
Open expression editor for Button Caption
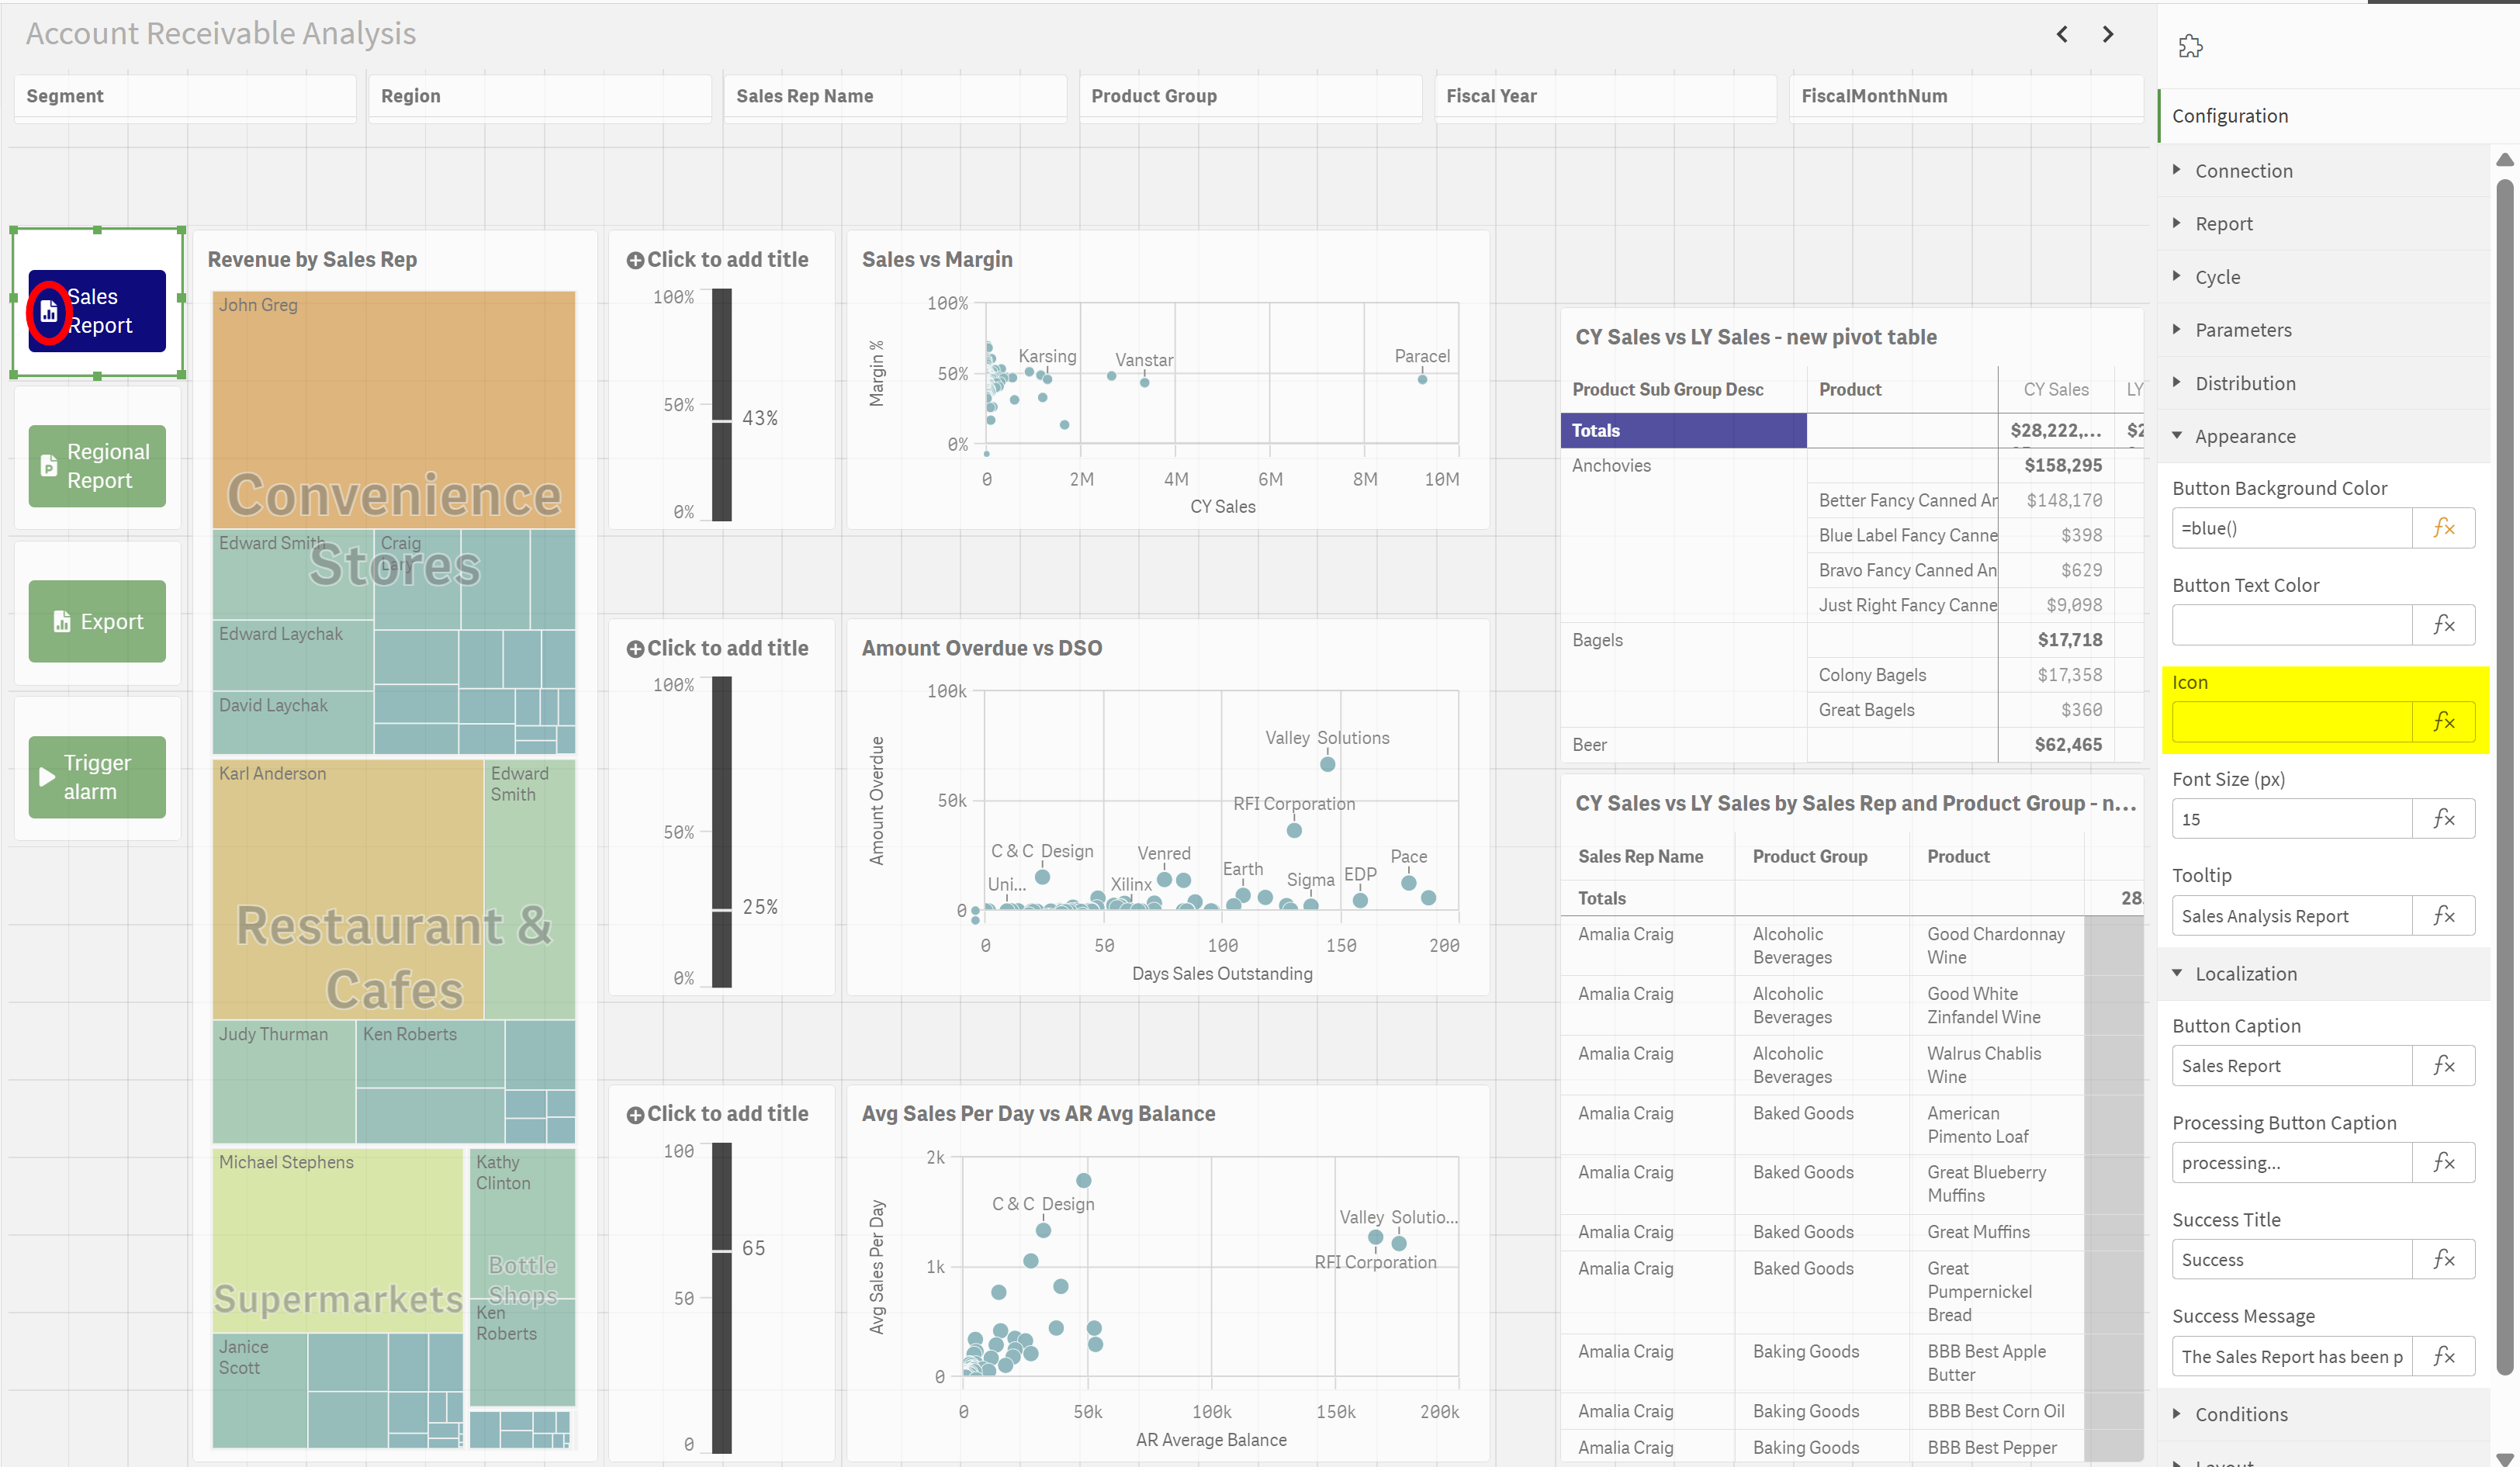[2443, 1066]
